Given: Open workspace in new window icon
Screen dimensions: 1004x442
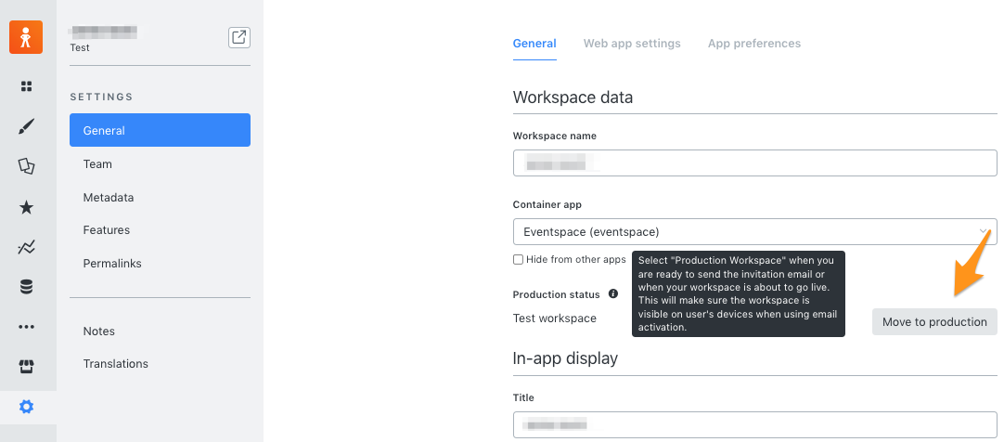Looking at the screenshot, I should [x=239, y=37].
